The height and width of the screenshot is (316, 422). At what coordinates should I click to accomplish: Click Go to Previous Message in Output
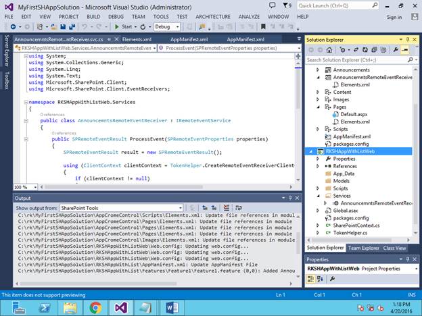coord(205,208)
